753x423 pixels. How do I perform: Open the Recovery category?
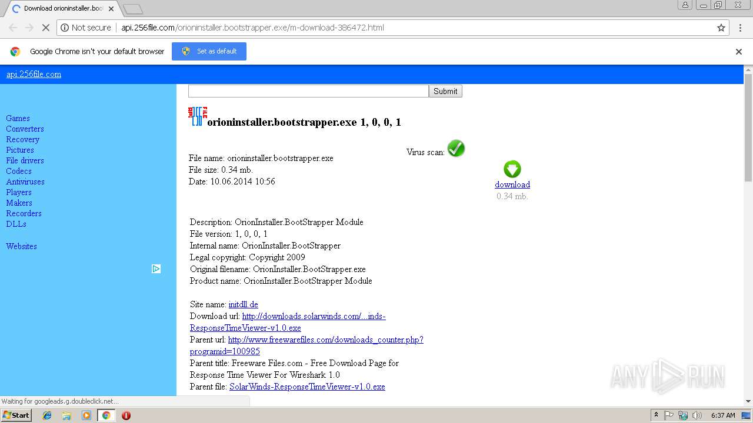point(22,139)
